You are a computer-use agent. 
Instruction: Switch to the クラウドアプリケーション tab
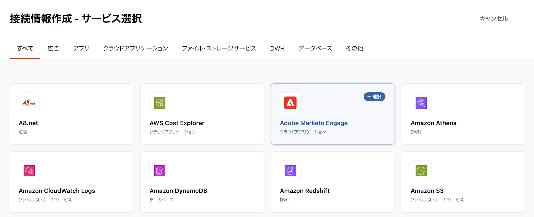[x=136, y=48]
